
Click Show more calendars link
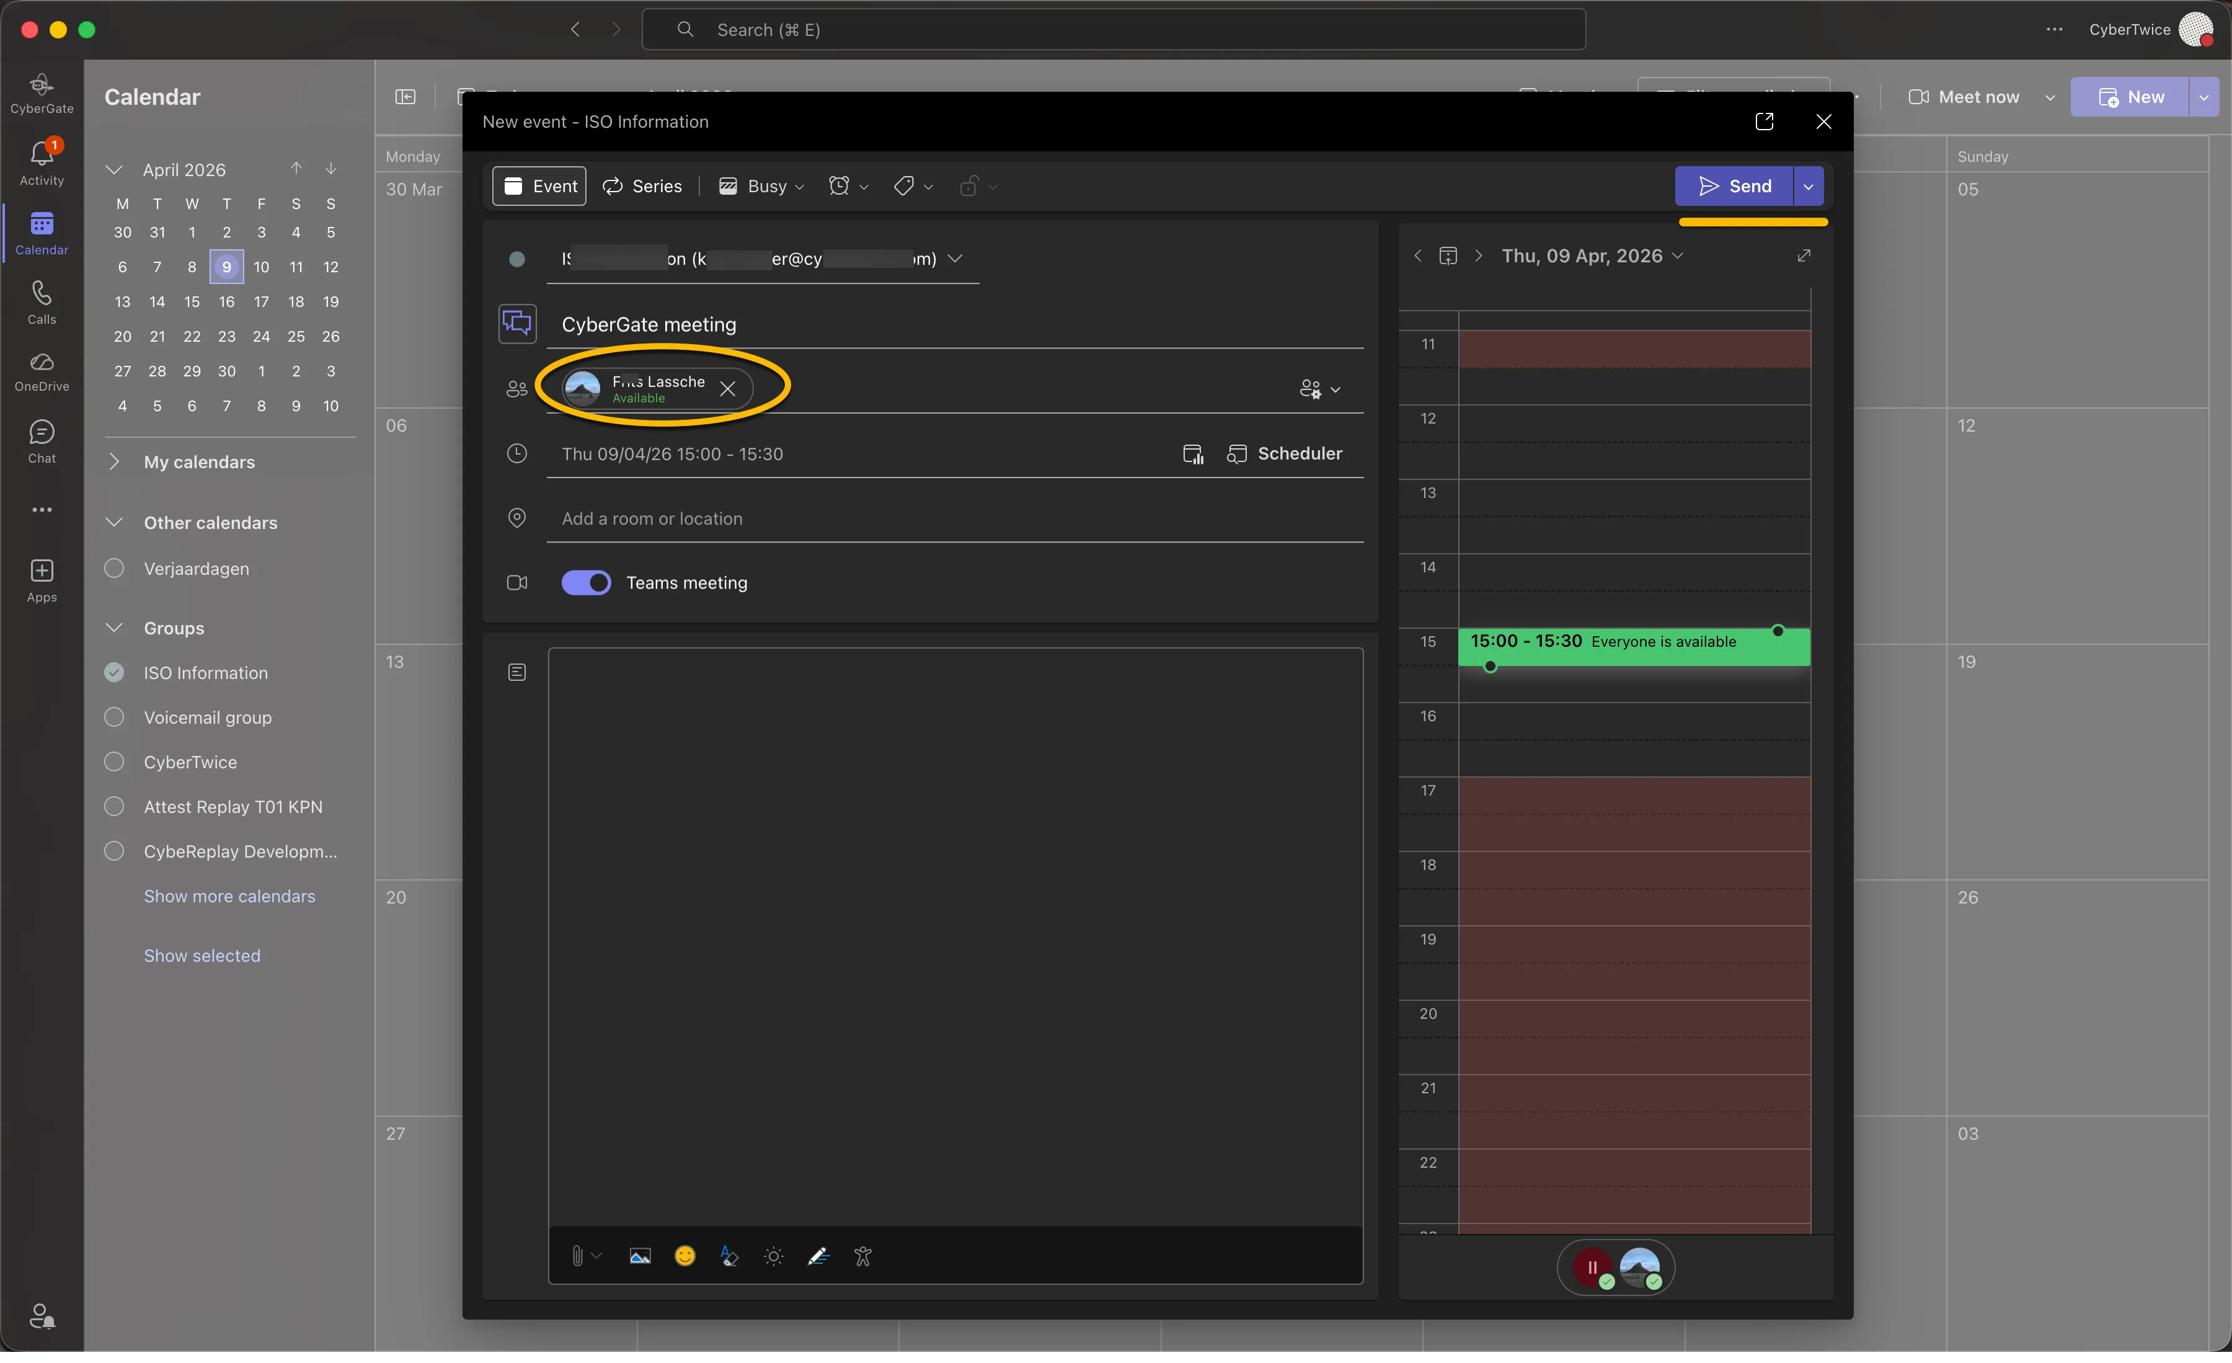coord(229,895)
